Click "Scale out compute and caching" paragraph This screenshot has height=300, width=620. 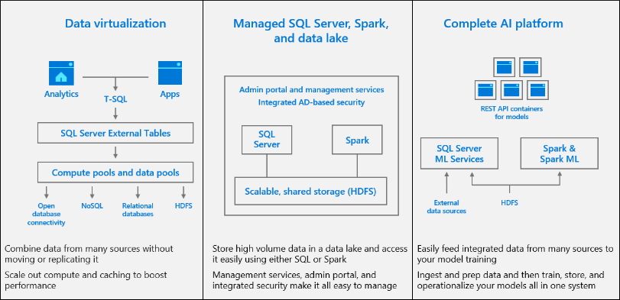pyautogui.click(x=86, y=279)
